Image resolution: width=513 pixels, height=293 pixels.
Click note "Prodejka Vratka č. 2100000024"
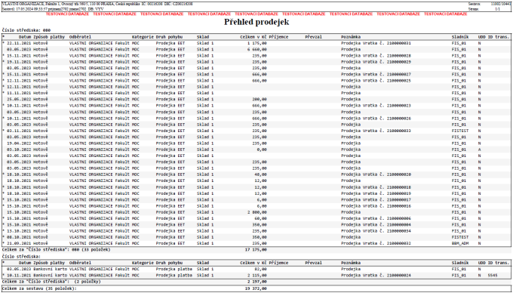click(376, 275)
